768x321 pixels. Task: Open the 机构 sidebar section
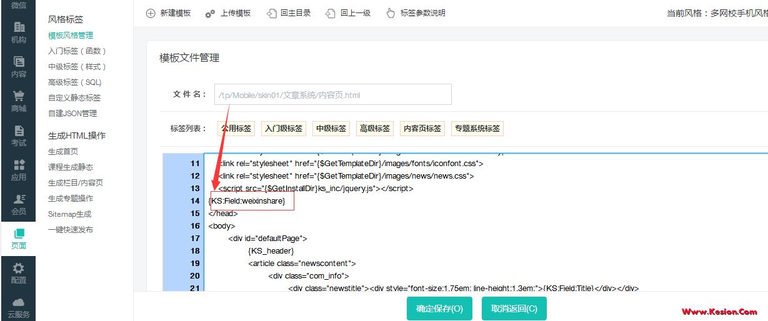pos(18,32)
